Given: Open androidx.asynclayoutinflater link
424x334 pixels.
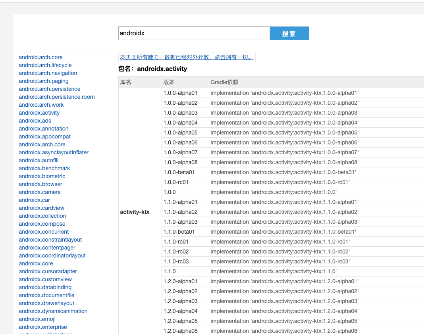Looking at the screenshot, I should 54,152.
